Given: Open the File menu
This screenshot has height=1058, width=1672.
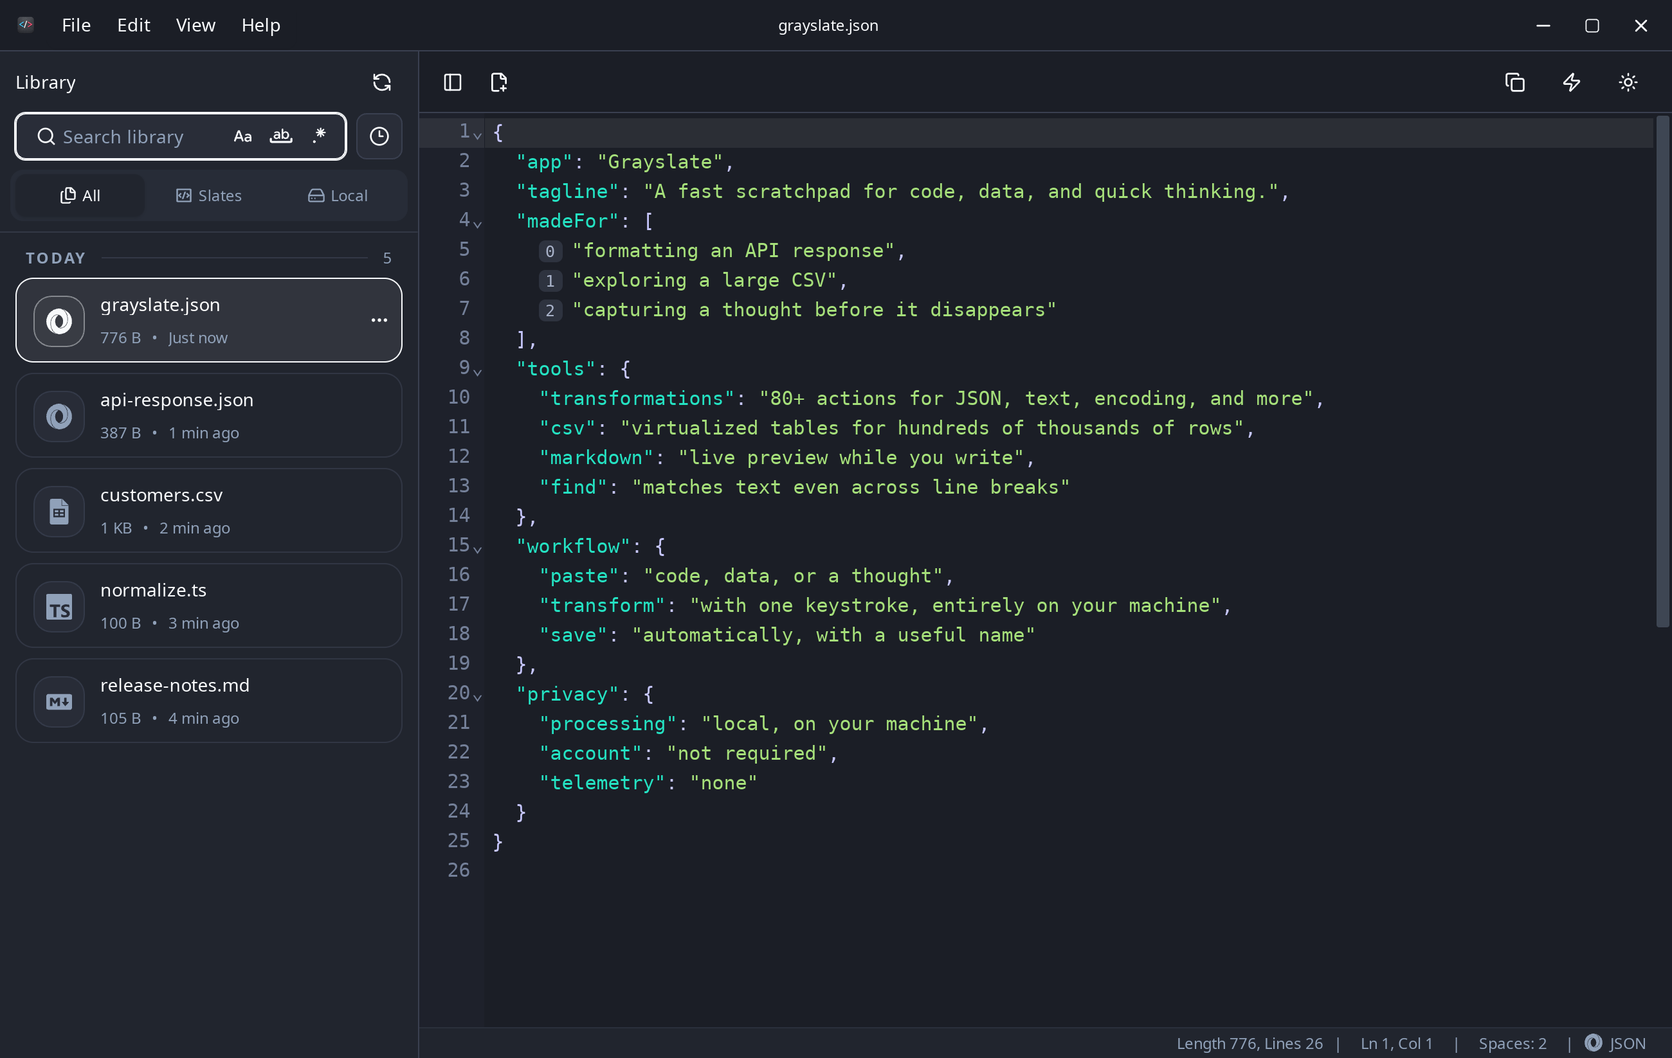Looking at the screenshot, I should pyautogui.click(x=77, y=25).
